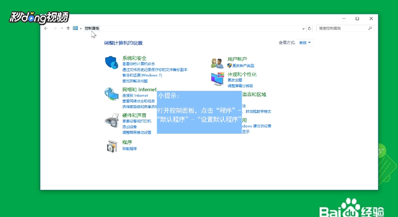Image resolution: width=398 pixels, height=217 pixels.
Task: Open 卸载程序 link
Action: pos(129,149)
